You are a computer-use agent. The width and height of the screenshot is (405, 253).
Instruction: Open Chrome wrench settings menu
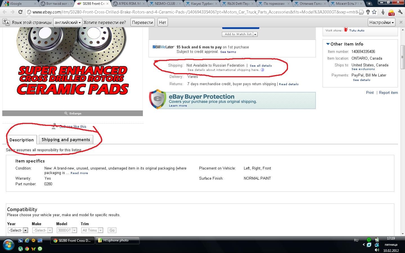click(x=400, y=12)
